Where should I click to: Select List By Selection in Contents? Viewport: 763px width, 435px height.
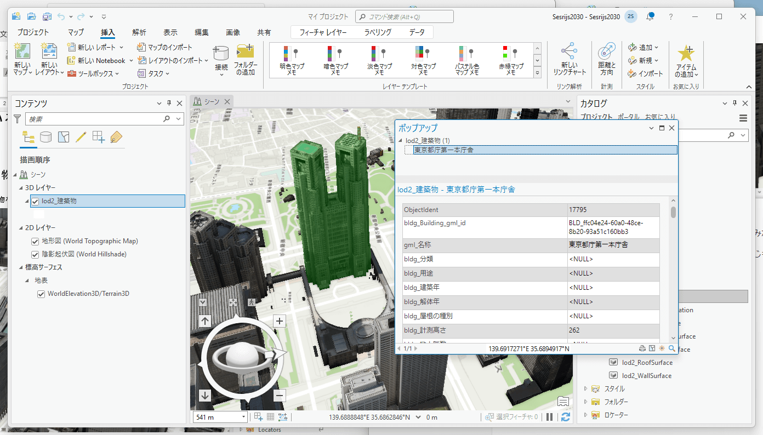coord(64,137)
